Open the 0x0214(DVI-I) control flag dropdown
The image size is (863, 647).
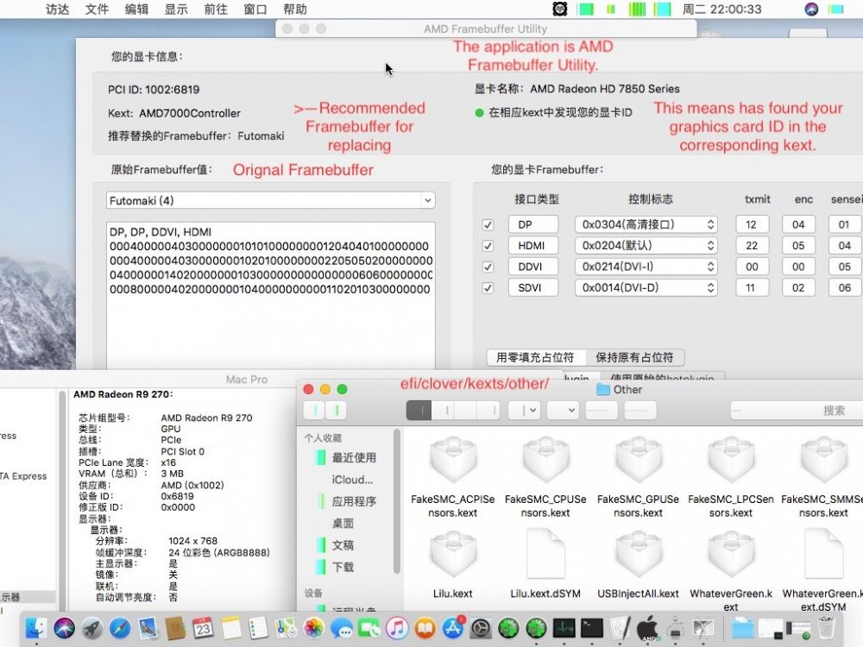(646, 267)
